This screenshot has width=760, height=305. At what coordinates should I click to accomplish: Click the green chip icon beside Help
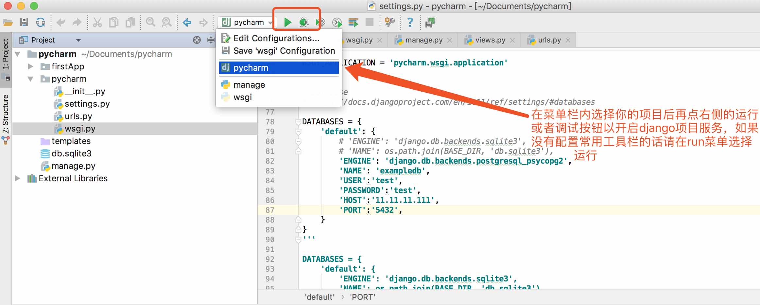pyautogui.click(x=430, y=22)
